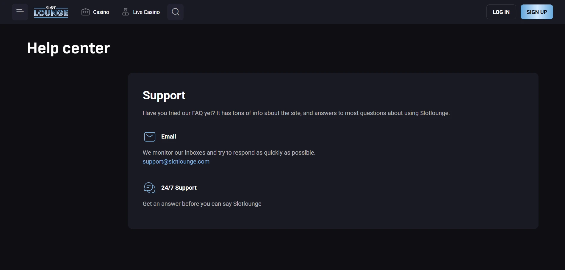Click 'Get an answer before you can say' text
This screenshot has height=270, width=565.
(202, 204)
